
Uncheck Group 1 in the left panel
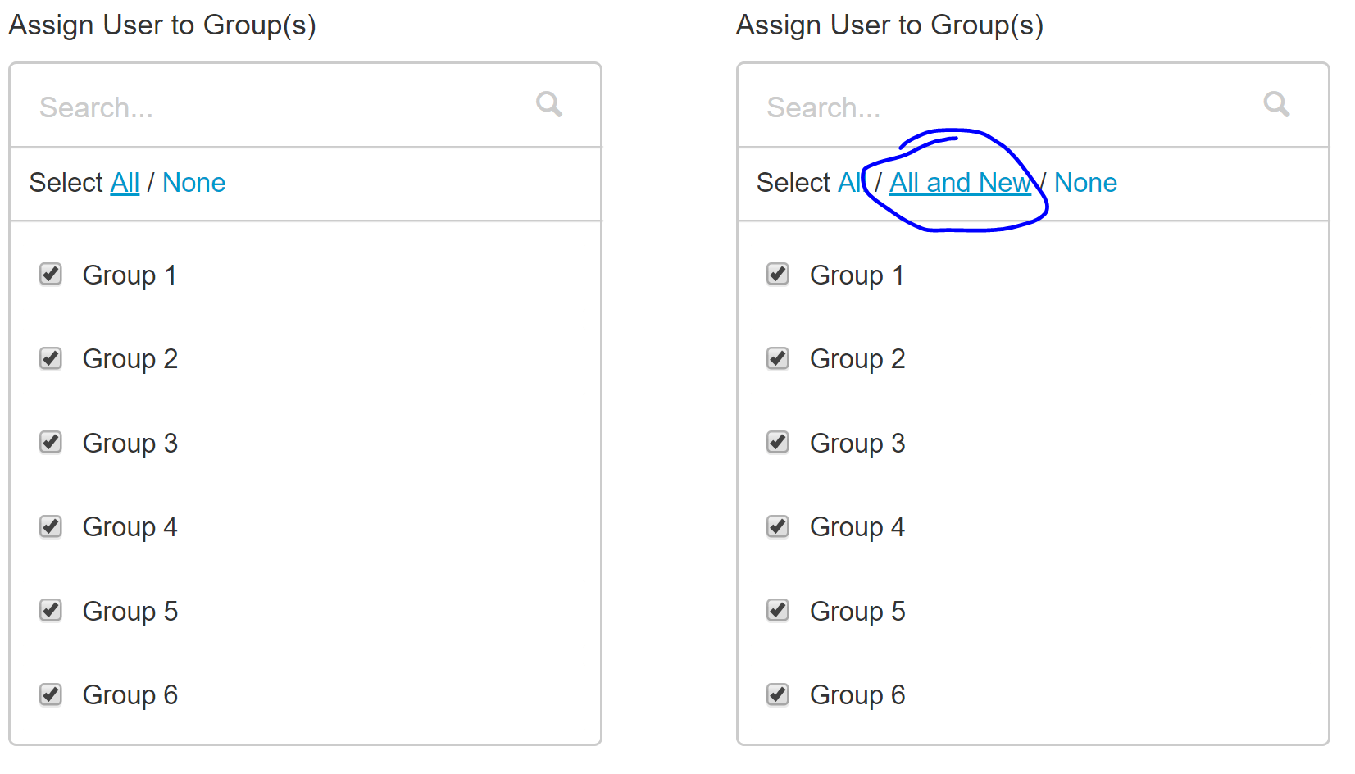51,274
